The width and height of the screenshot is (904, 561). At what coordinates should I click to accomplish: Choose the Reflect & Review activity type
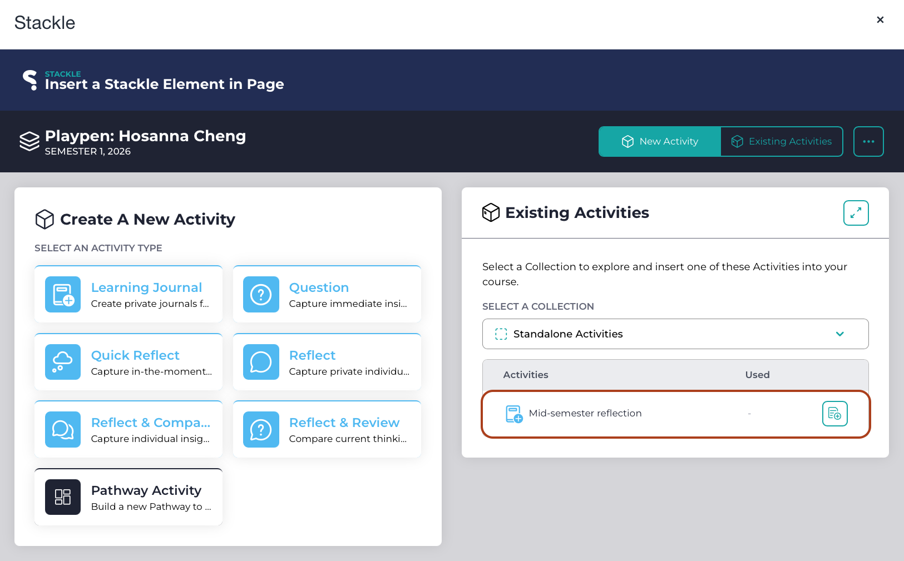[x=327, y=429]
